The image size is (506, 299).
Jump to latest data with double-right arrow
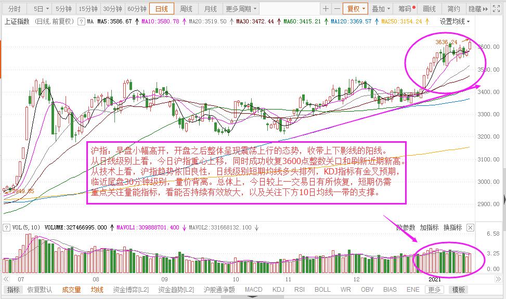[x=499, y=279]
